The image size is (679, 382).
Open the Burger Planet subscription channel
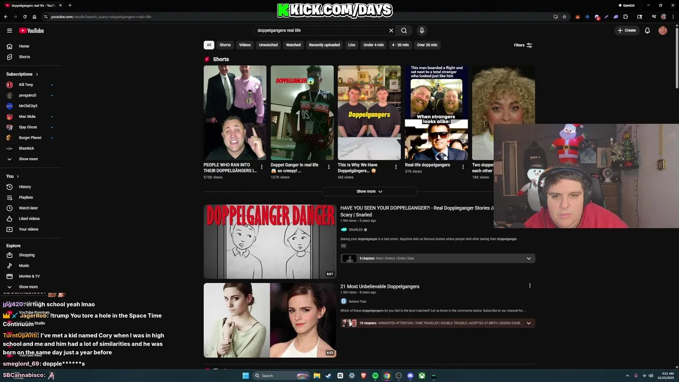pos(30,138)
